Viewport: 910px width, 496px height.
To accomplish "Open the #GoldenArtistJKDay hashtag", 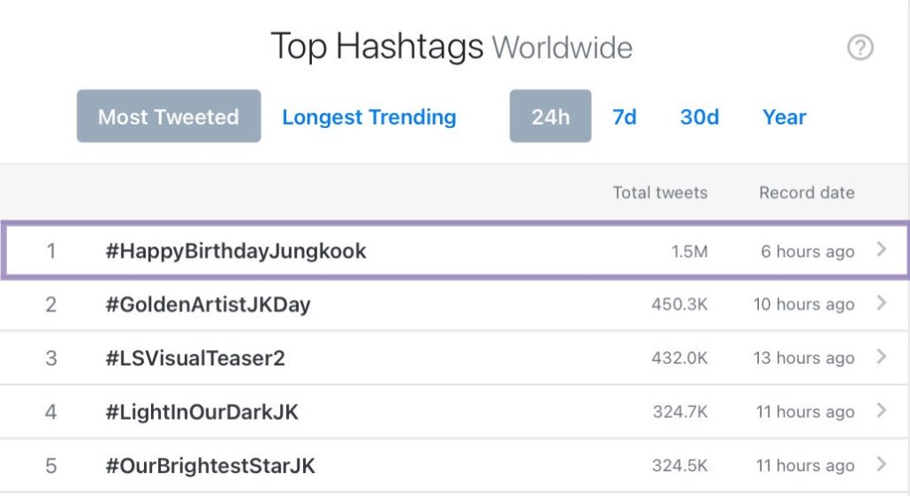I will click(208, 305).
